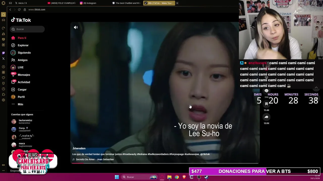Open the Windows Start menu
Viewport: 323px width, 181px height.
coord(117,177)
